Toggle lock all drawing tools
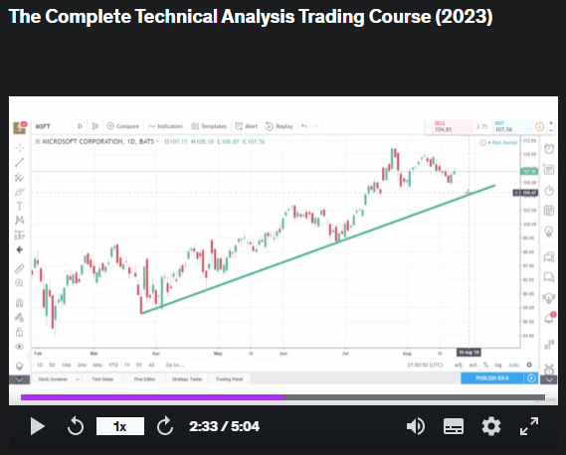The image size is (566, 455). pyautogui.click(x=20, y=332)
